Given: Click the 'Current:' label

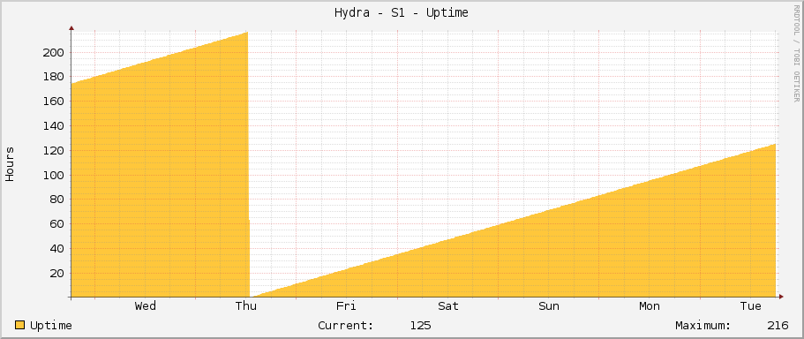Looking at the screenshot, I should point(346,326).
